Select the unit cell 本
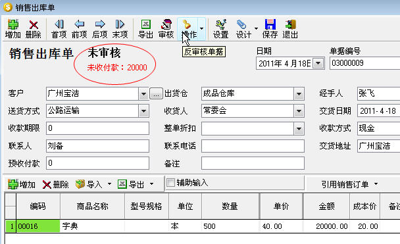This screenshot has width=400, height=244. 185,226
